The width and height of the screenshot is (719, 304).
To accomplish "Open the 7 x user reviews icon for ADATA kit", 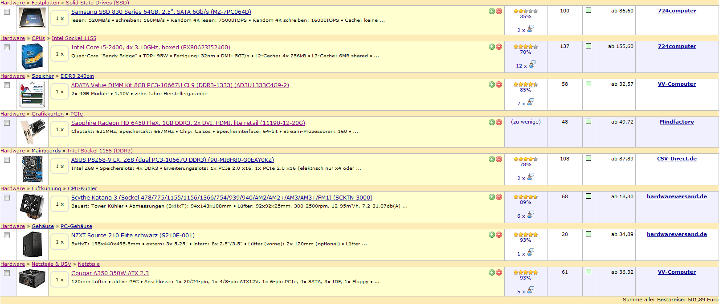I will point(531,102).
